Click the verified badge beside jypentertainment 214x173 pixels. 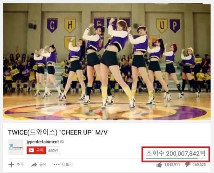tap(62, 142)
